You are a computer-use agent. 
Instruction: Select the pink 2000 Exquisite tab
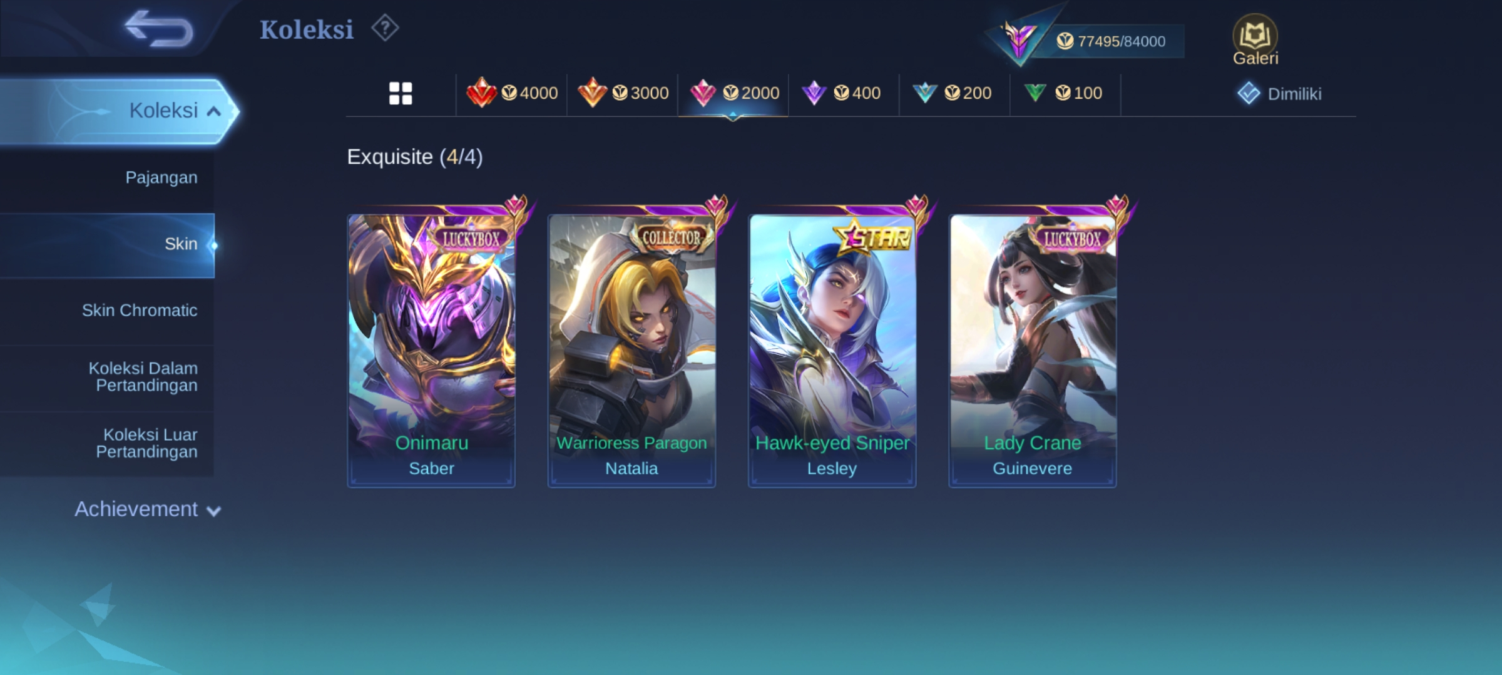tap(733, 94)
